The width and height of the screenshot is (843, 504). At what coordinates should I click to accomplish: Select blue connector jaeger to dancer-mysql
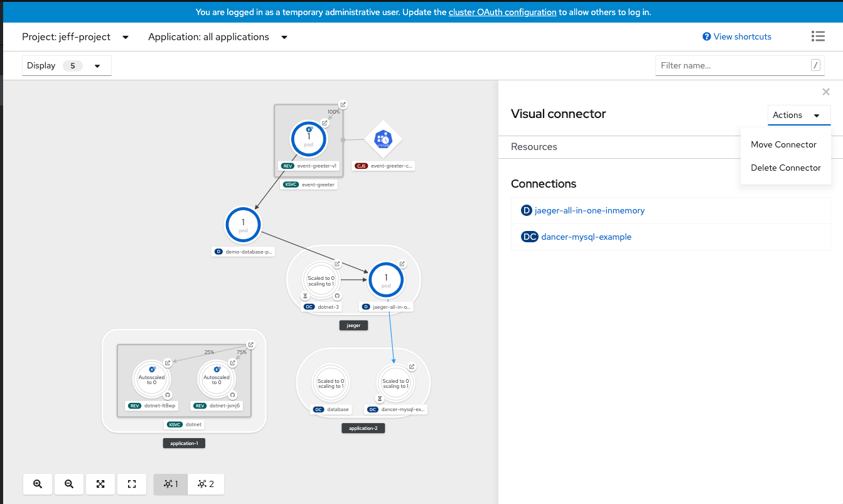391,330
